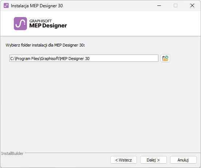Click the 'Wybierz folder instalacji' label
This screenshot has height=168, width=201.
coord(45,45)
